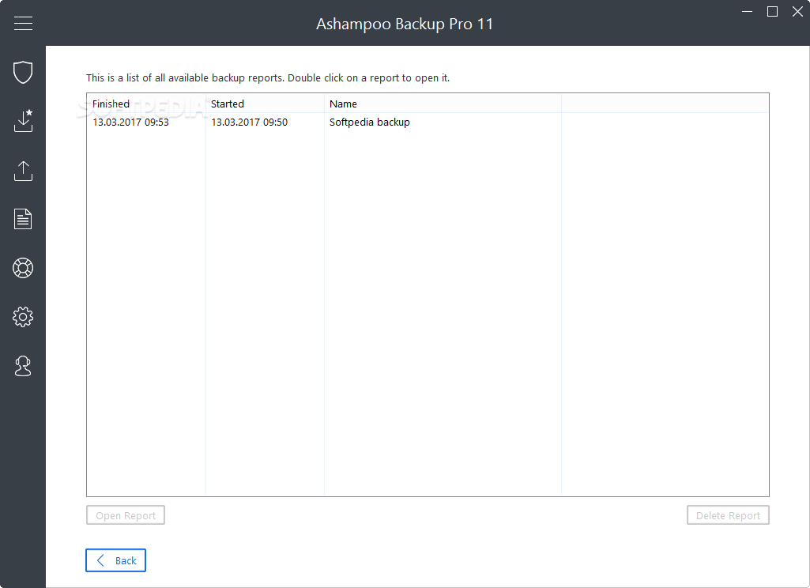The image size is (810, 588).
Task: Click the Open Report button
Action: tap(126, 515)
